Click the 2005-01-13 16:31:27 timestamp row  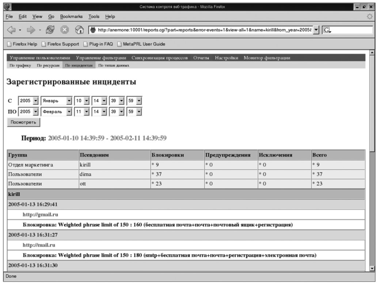click(186, 235)
